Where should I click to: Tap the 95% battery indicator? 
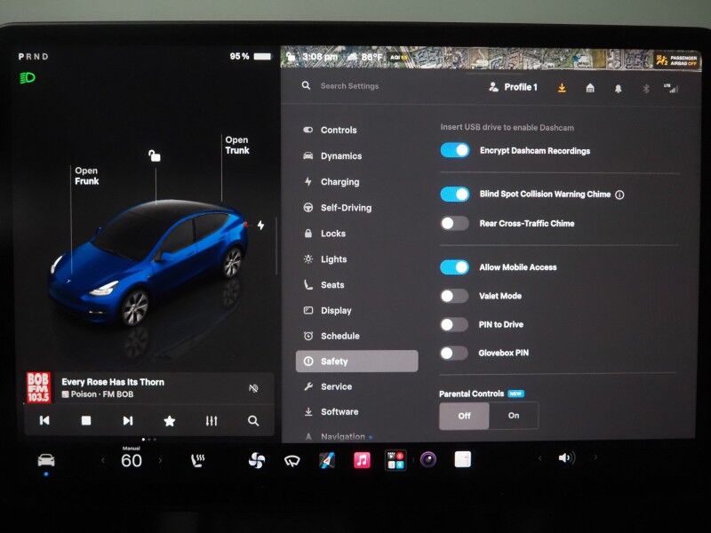(x=251, y=57)
